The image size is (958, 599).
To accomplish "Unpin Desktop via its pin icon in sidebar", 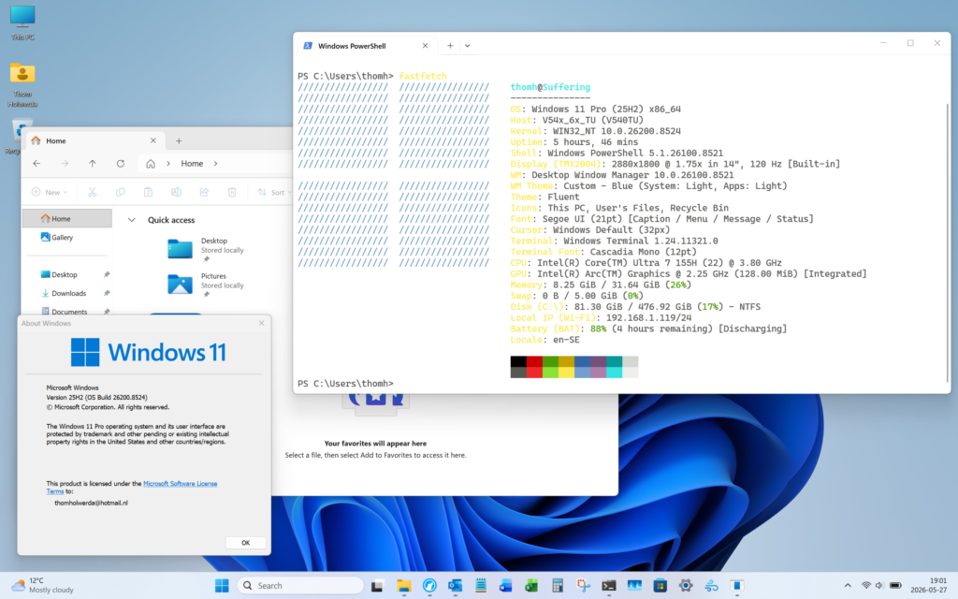I will tap(107, 274).
